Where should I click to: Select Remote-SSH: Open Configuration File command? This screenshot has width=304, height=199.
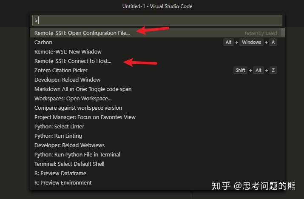(x=157, y=33)
